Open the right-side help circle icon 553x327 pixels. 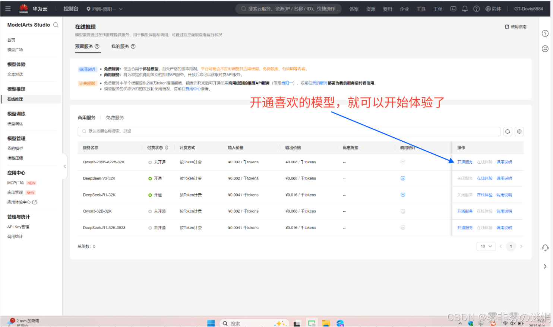[545, 33]
